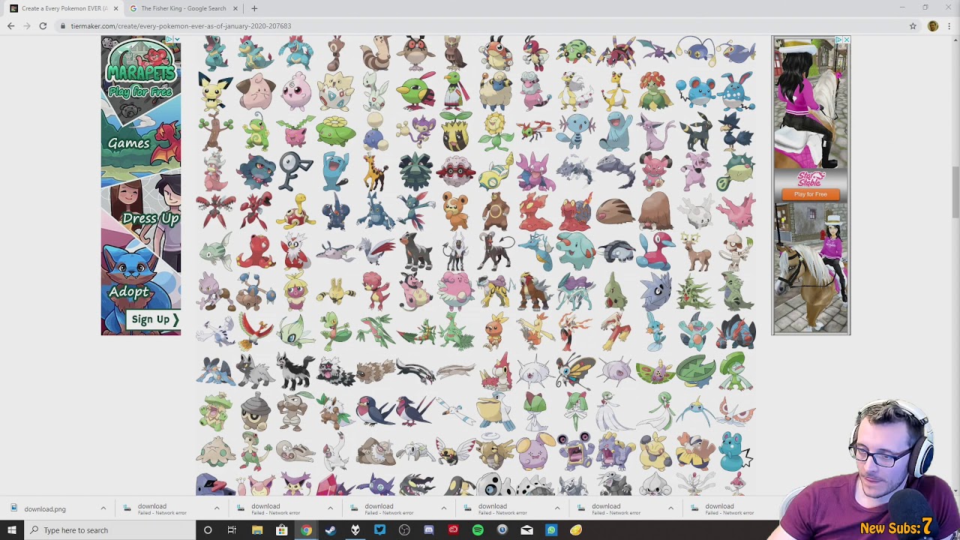
Task: Open the Windows Start menu
Action: click(11, 530)
